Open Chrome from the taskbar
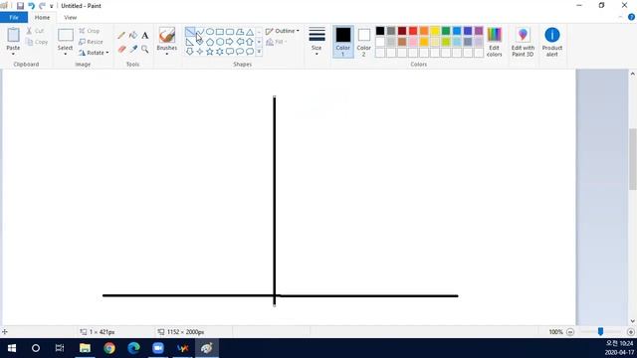 [x=109, y=348]
